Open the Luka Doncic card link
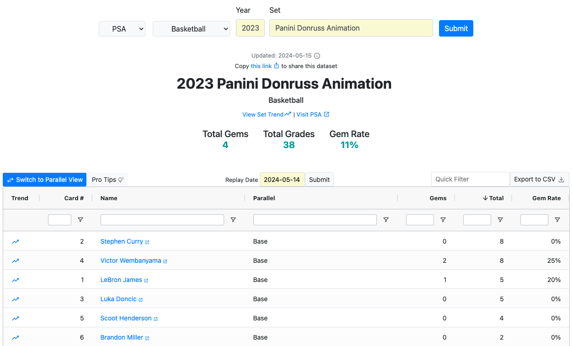Viewport: 573px width, 346px height. pyautogui.click(x=118, y=299)
